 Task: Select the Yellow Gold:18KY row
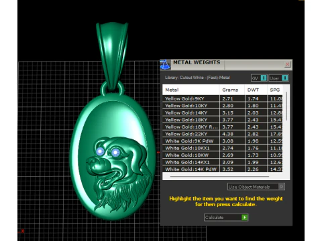coord(223,120)
